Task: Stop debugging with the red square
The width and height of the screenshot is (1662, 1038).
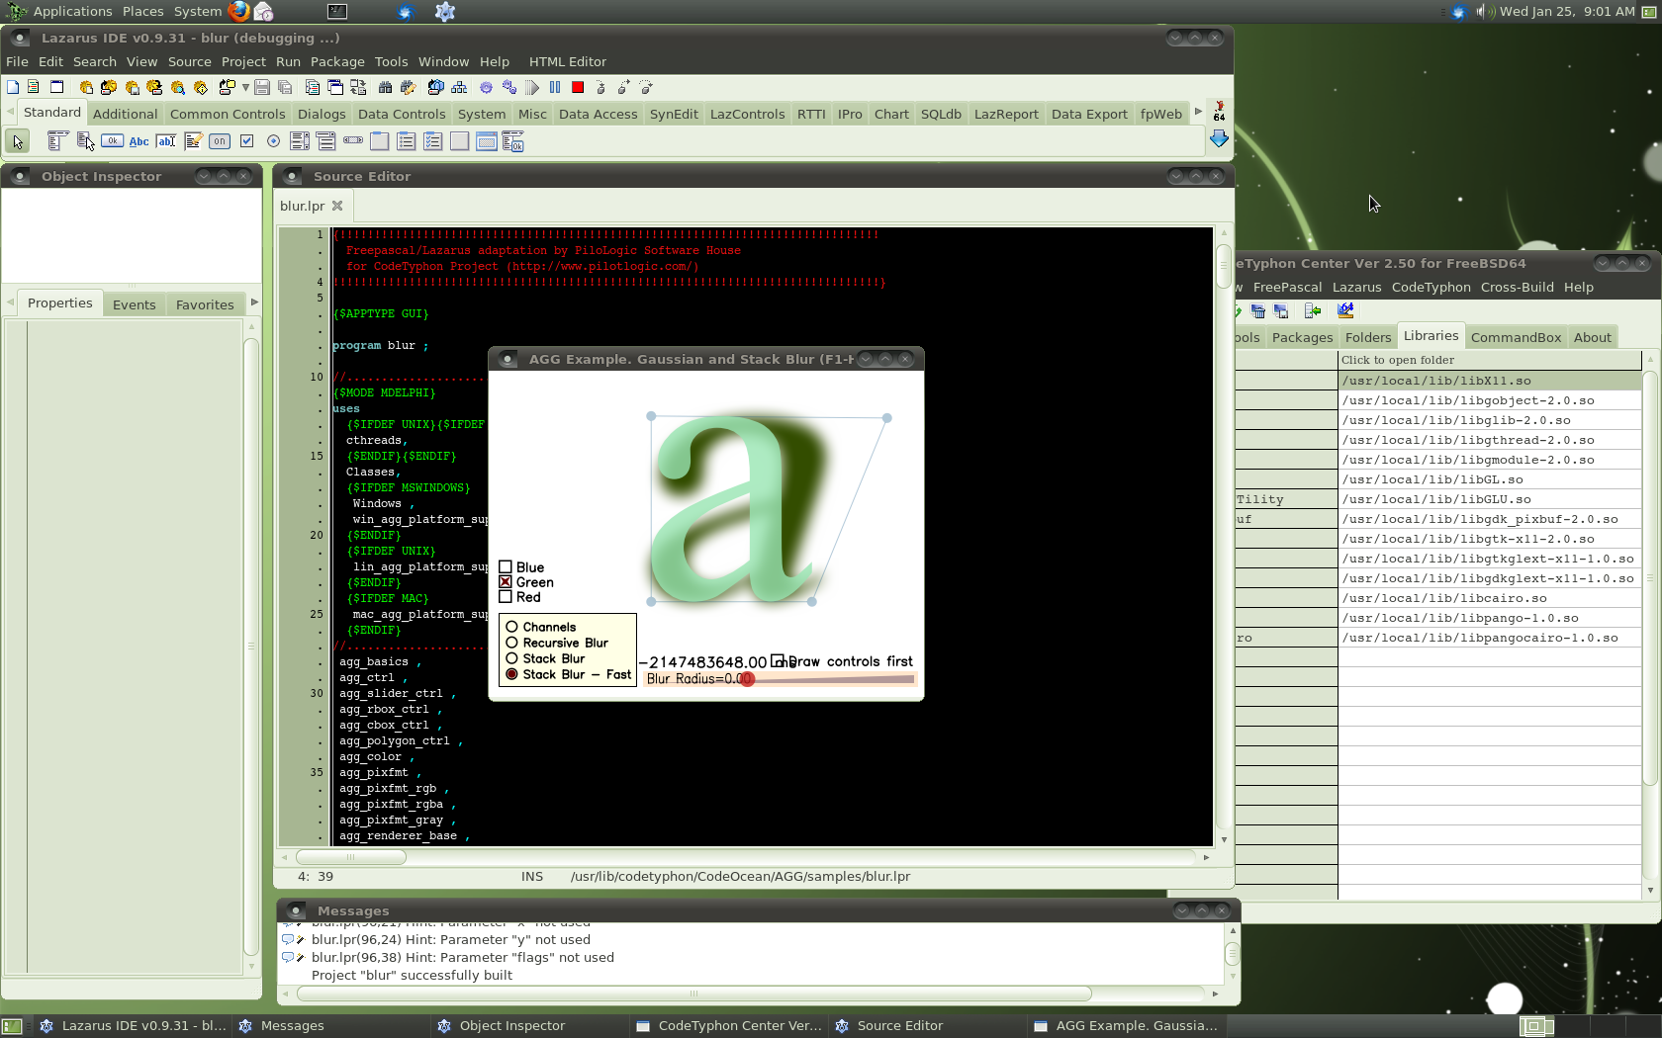Action: pos(578,87)
